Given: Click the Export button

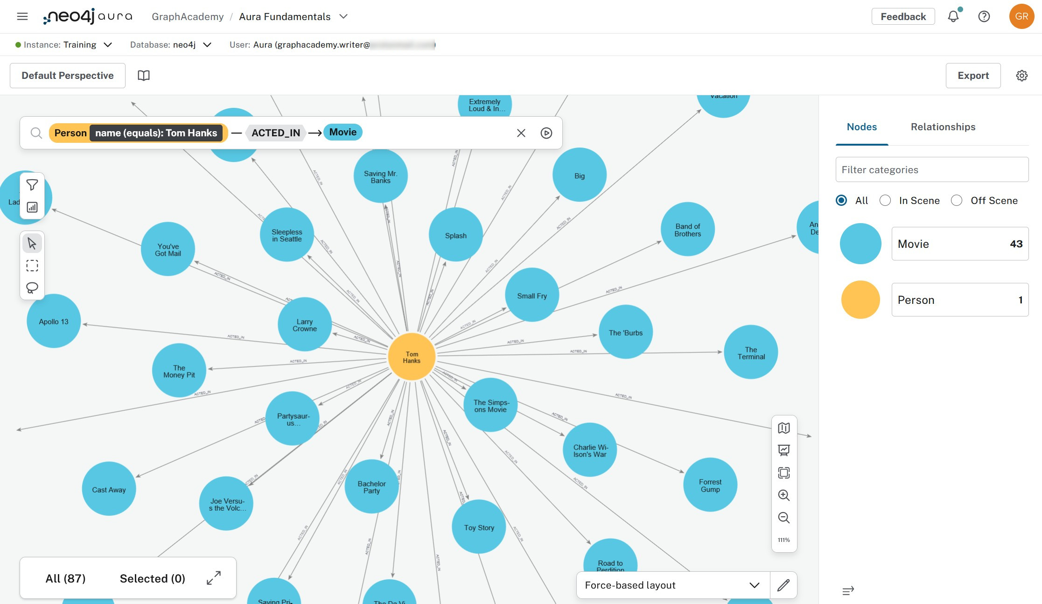Looking at the screenshot, I should click(972, 75).
